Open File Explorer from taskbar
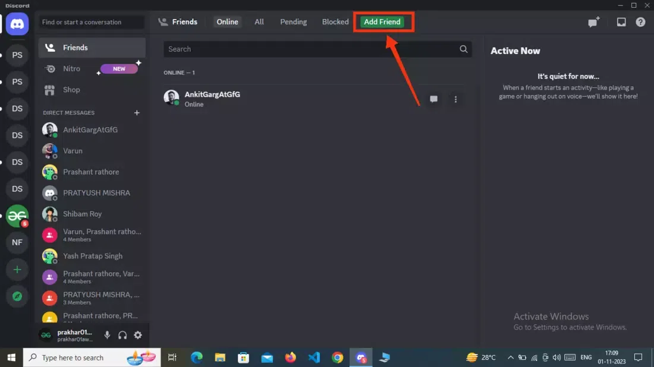This screenshot has width=654, height=367. pos(220,357)
